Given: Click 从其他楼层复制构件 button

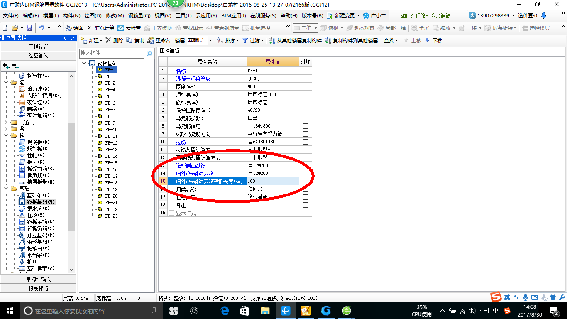Looking at the screenshot, I should (295, 40).
